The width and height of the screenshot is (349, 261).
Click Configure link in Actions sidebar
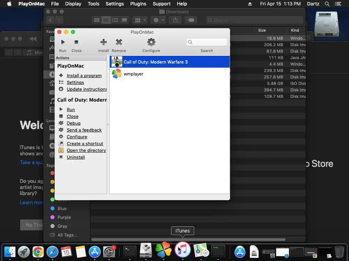pyautogui.click(x=77, y=137)
